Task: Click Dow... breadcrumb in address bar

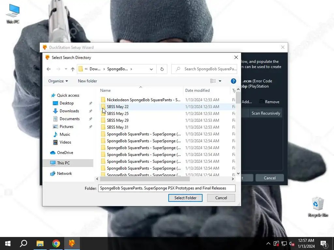Action: [x=95, y=69]
